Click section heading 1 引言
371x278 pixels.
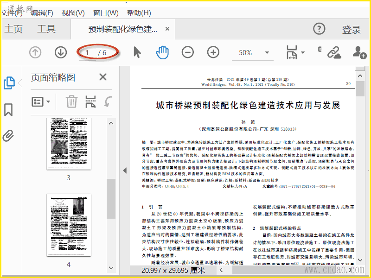152,207
